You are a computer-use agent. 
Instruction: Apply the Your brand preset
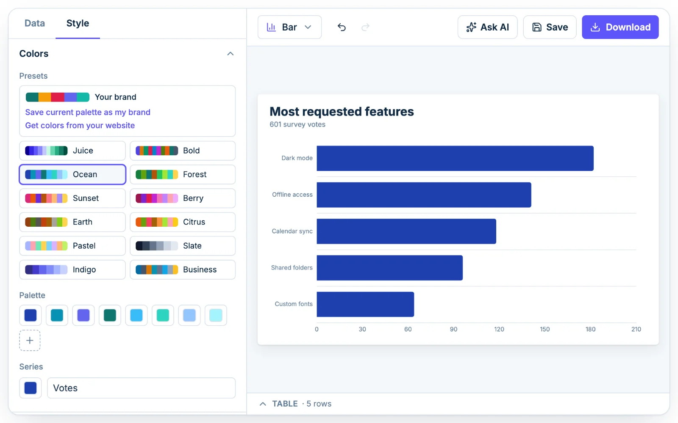pyautogui.click(x=81, y=97)
